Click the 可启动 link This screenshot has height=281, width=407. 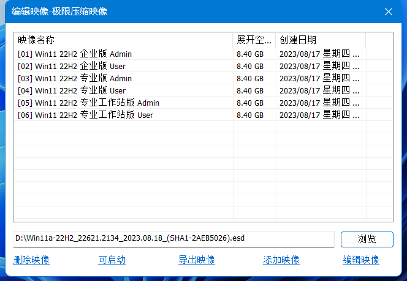(112, 260)
